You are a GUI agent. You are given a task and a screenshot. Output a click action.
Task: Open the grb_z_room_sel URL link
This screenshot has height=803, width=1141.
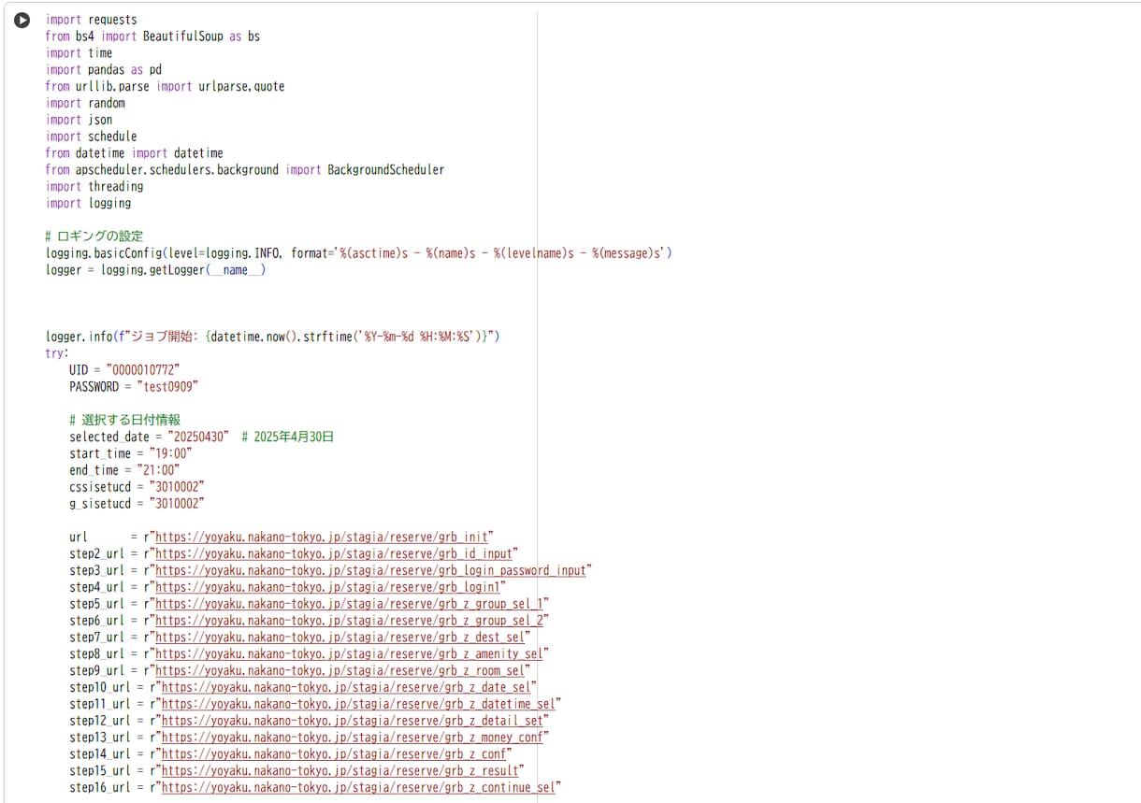(x=339, y=670)
